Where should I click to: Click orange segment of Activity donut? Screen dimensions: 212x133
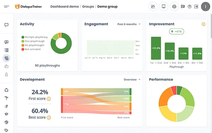pyautogui.click(x=59, y=35)
